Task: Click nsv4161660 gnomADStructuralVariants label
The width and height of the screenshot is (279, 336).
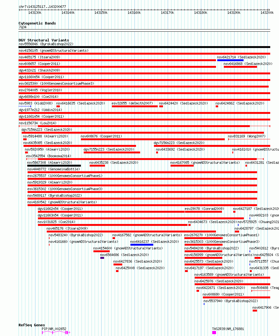Action: [x=83, y=242]
